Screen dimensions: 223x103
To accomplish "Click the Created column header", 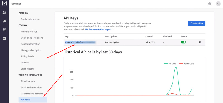I will 149,36.
